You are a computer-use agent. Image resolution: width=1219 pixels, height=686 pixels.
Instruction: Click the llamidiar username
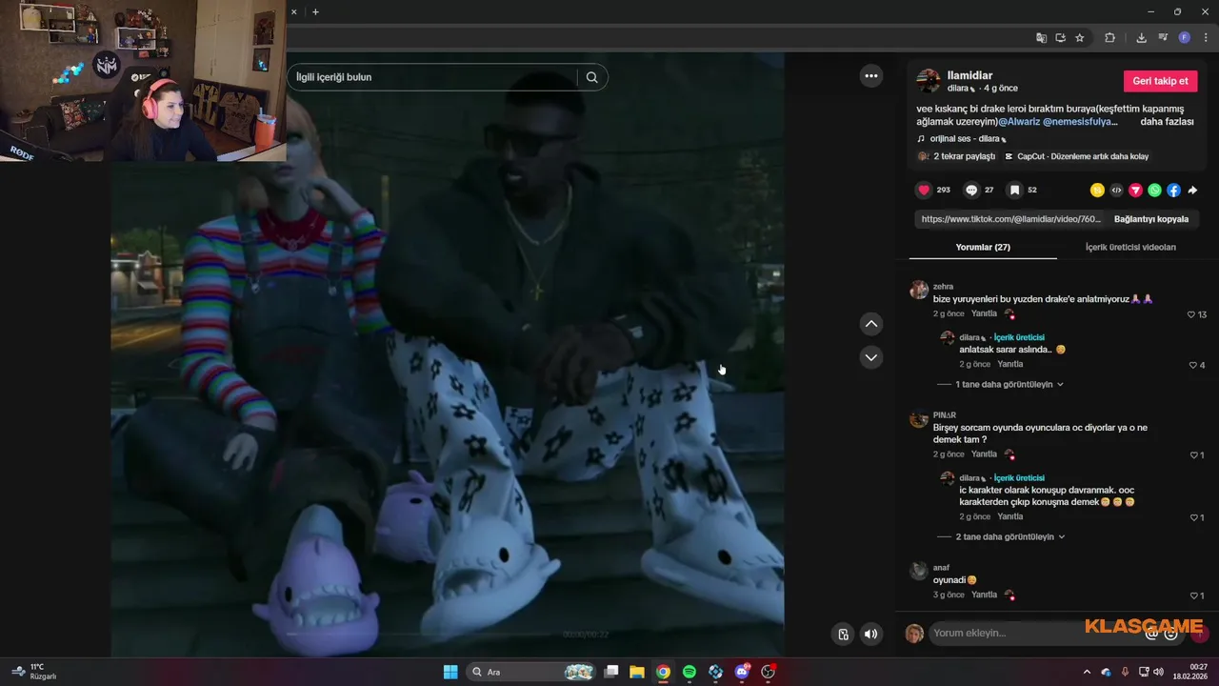pyautogui.click(x=969, y=75)
